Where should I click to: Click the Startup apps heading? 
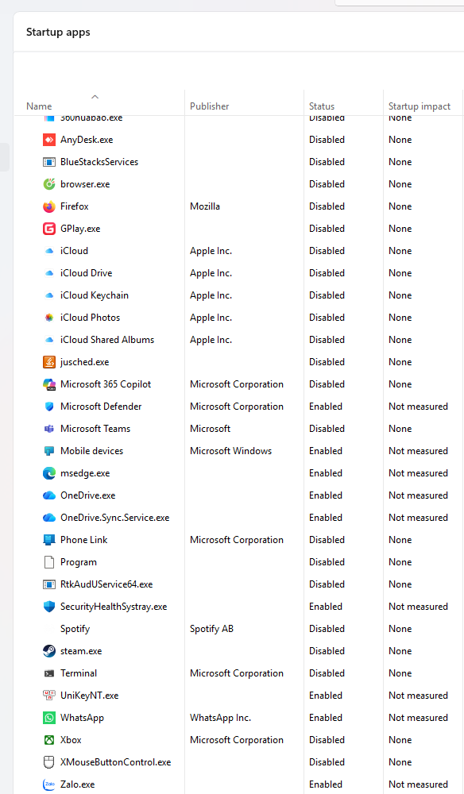coord(58,33)
